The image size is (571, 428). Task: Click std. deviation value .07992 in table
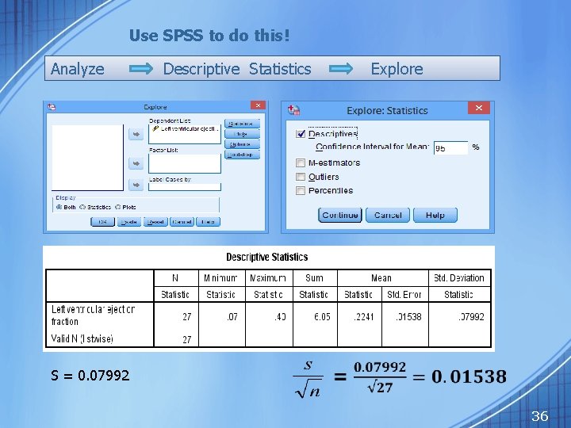click(471, 316)
